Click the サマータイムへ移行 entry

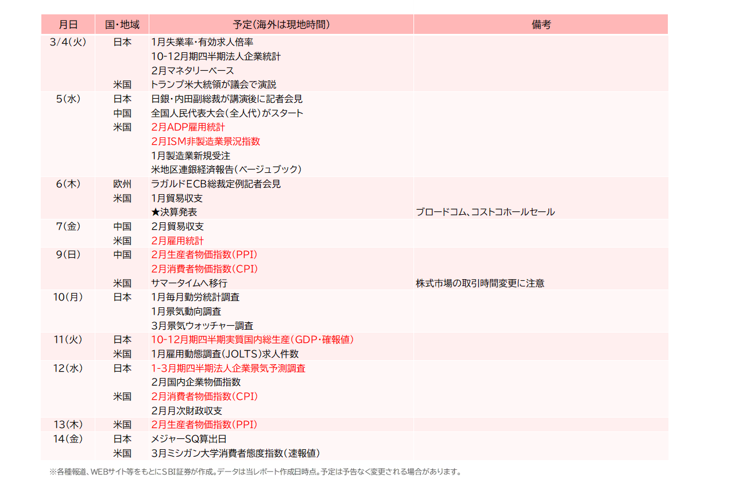(x=189, y=283)
